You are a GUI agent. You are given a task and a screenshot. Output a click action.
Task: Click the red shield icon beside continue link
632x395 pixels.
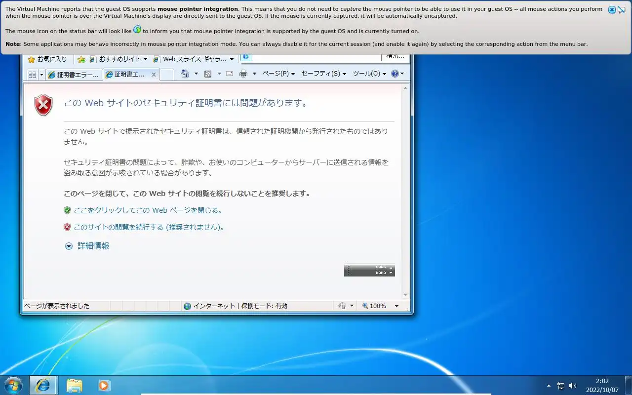67,227
